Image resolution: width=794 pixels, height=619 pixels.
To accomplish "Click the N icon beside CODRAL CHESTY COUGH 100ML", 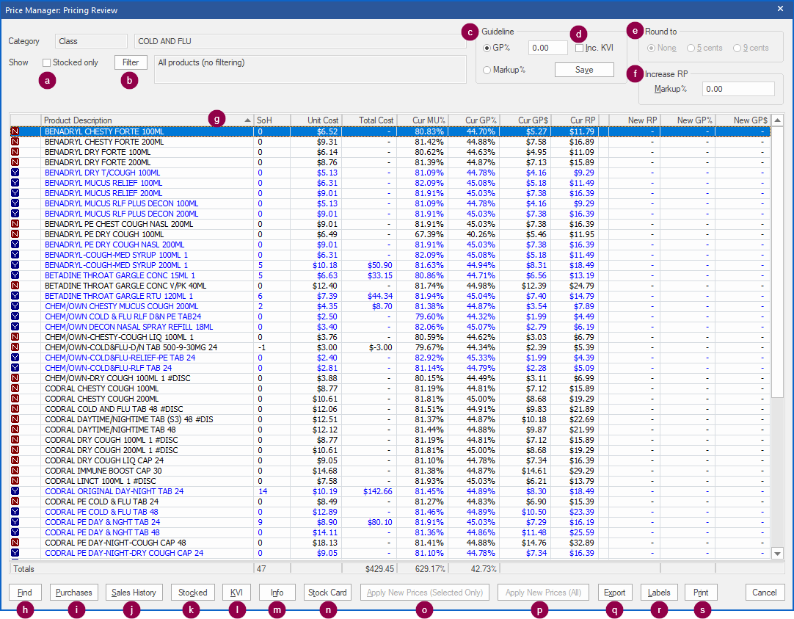I will [x=15, y=388].
